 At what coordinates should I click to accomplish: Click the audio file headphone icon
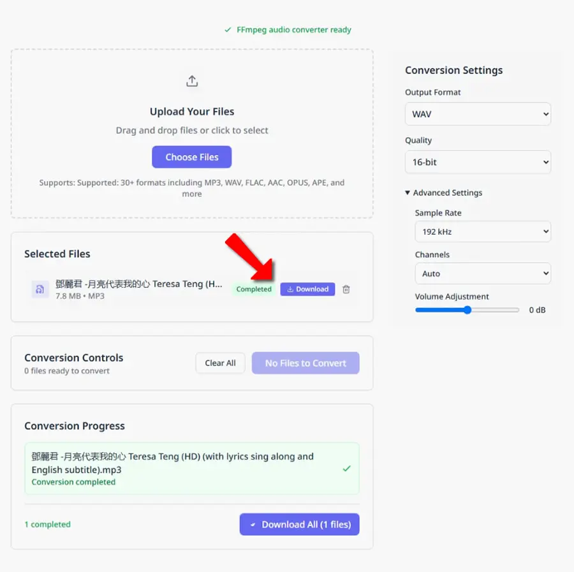(x=40, y=290)
